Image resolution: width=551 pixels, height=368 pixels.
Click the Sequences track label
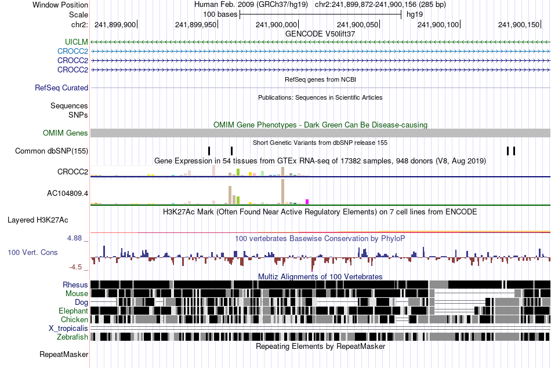69,105
